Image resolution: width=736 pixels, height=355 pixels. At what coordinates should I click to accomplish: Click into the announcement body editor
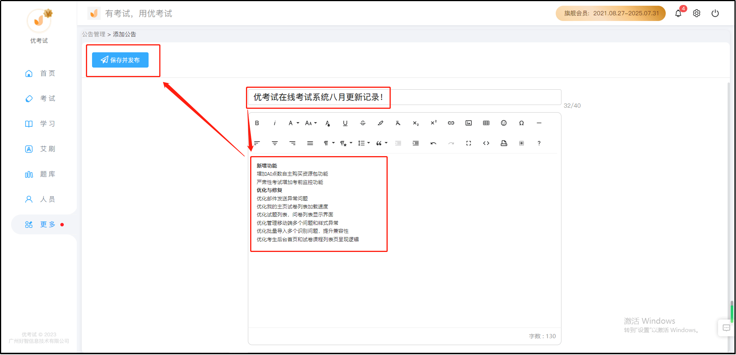click(404, 240)
